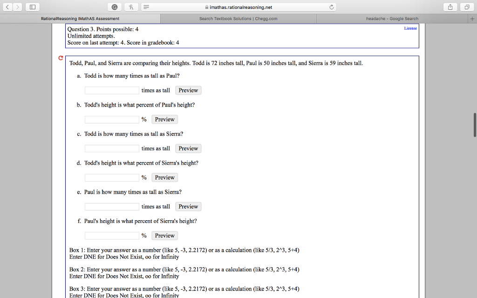Switch to the Chegg.com tab
The image size is (477, 298).
238,19
